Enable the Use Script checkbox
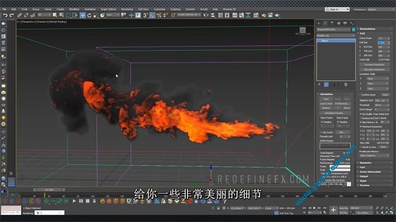The width and height of the screenshot is (396, 222). tap(321, 132)
